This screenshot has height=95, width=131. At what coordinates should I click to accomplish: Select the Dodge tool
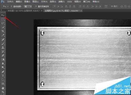click(x=3, y=67)
